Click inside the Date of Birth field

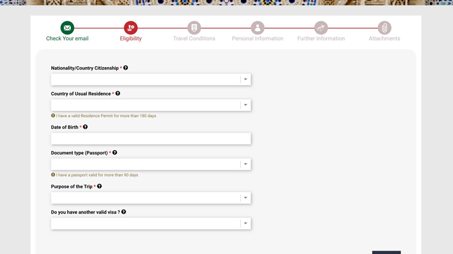click(151, 139)
